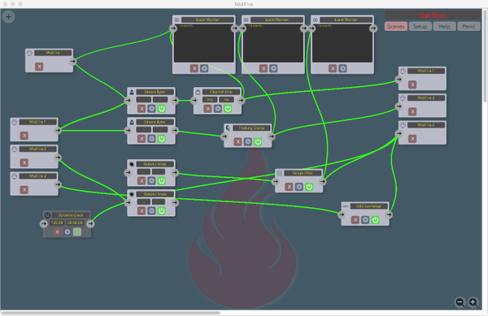Delete the Tracking Clamp module with X
The width and height of the screenshot is (488, 316).
click(237, 141)
